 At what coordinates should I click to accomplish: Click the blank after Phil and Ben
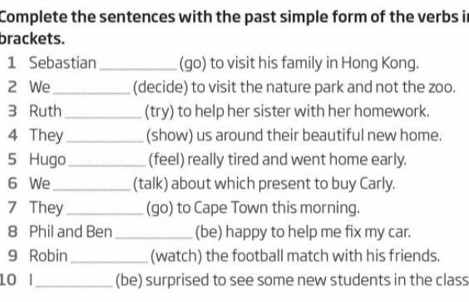[154, 237]
